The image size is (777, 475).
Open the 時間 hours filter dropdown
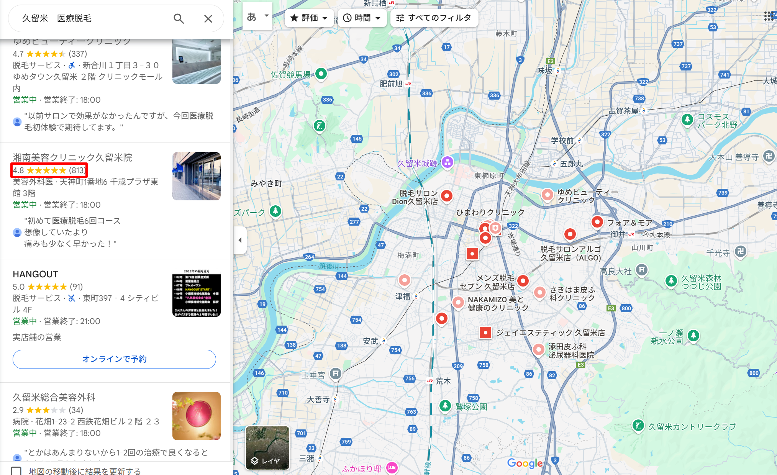362,18
